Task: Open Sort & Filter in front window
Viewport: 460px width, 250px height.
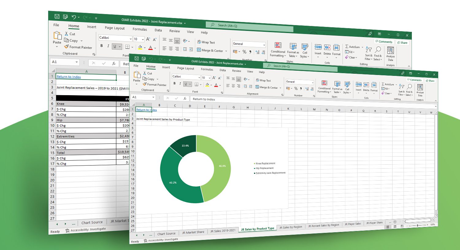Action: [x=401, y=90]
